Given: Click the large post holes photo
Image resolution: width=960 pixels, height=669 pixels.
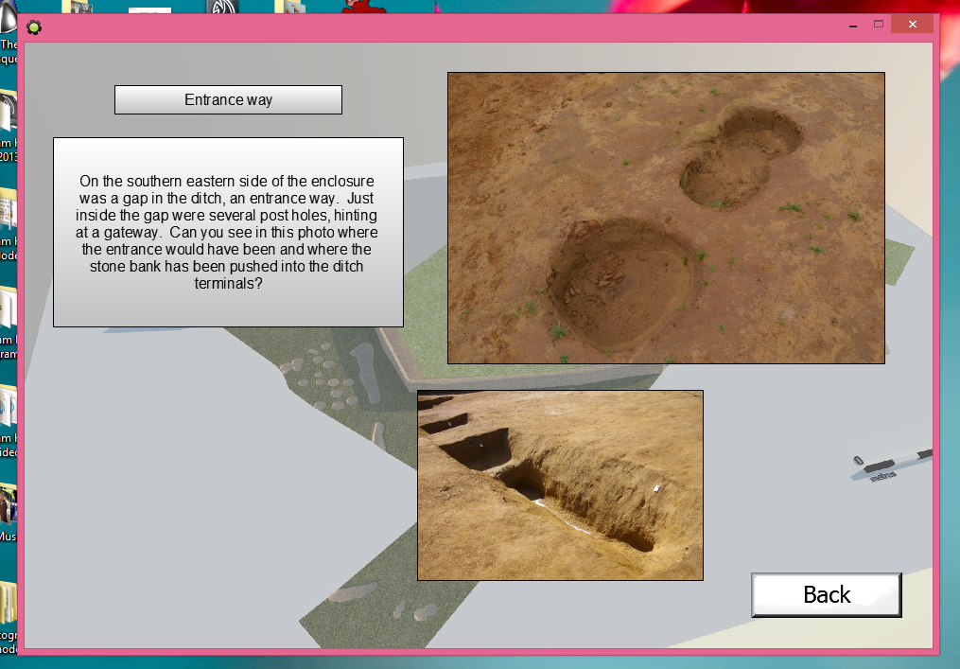Looking at the screenshot, I should click(x=666, y=218).
